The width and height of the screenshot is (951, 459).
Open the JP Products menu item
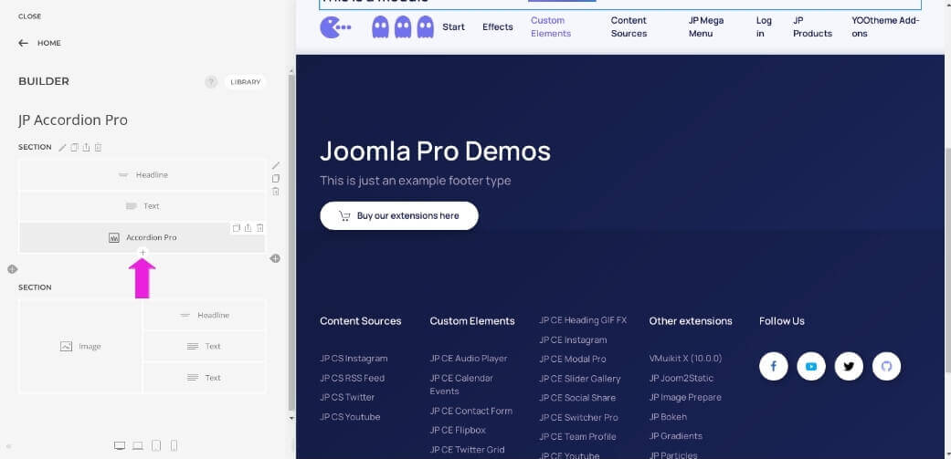coord(812,26)
